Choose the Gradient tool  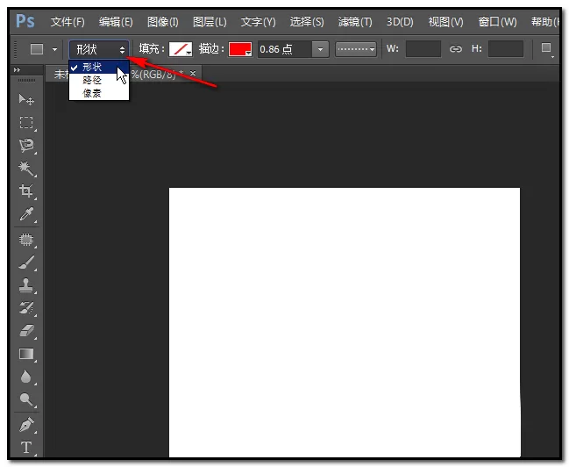(26, 354)
